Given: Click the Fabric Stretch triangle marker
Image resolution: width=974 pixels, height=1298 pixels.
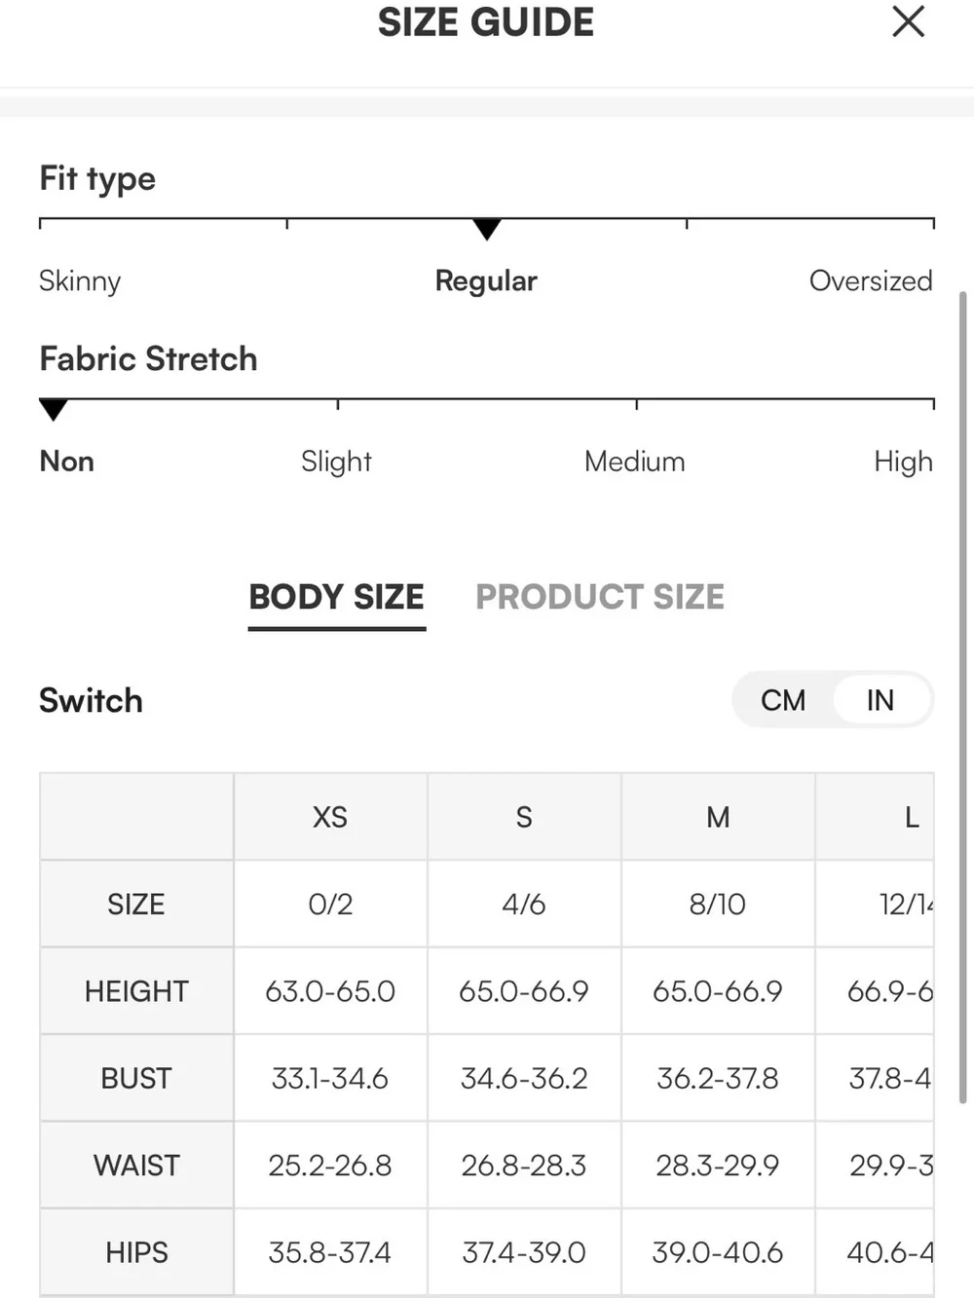Looking at the screenshot, I should tap(54, 409).
